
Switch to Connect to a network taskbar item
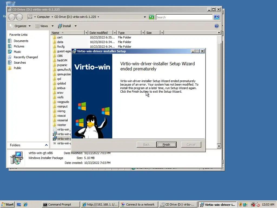click(x=138, y=204)
